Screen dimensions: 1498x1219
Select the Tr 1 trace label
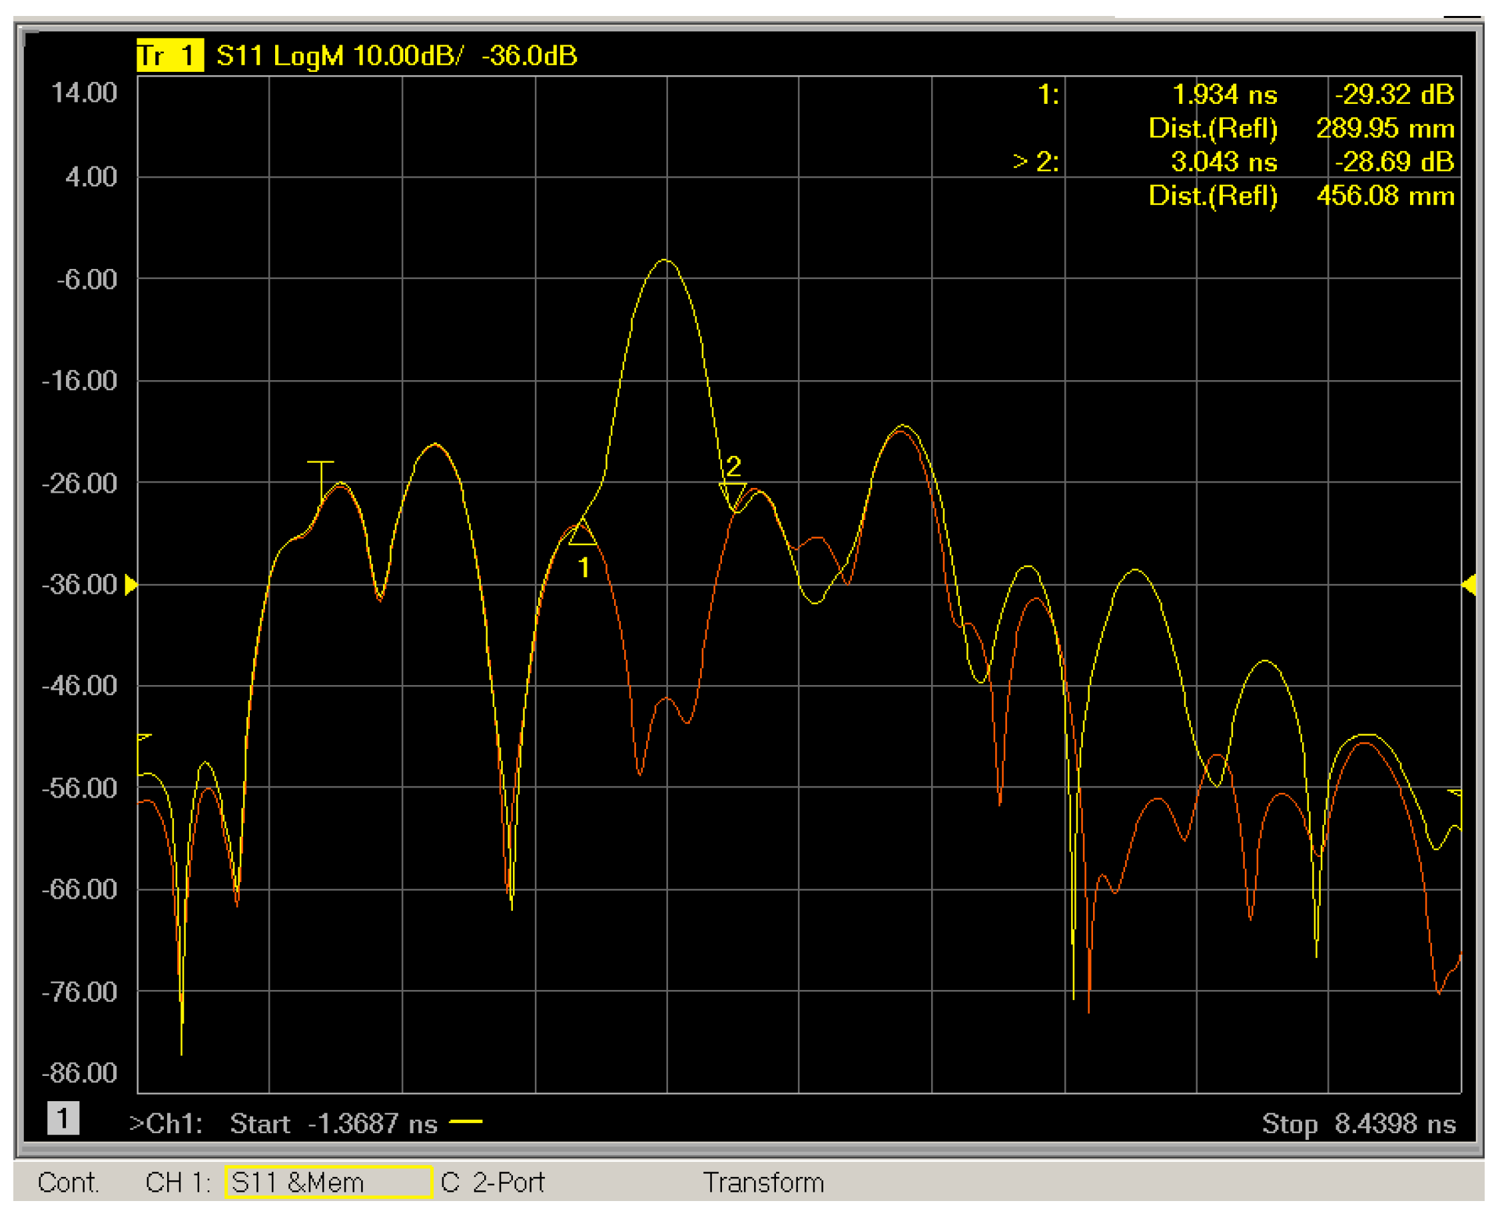tap(169, 55)
